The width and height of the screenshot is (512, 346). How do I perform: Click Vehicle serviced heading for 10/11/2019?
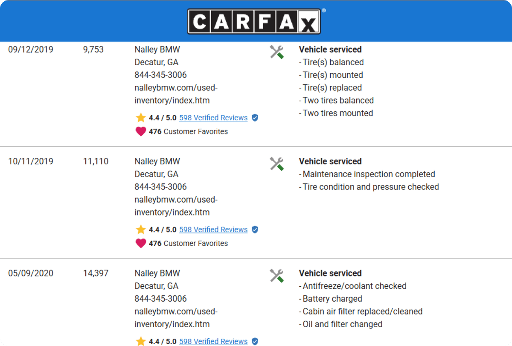(x=330, y=161)
